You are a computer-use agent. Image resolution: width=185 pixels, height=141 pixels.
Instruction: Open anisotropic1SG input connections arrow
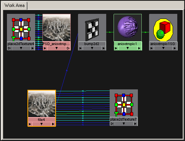151,48
